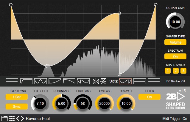190x122 pixels.
Task: Click the Dry/Wet knob
Action: coord(126,103)
